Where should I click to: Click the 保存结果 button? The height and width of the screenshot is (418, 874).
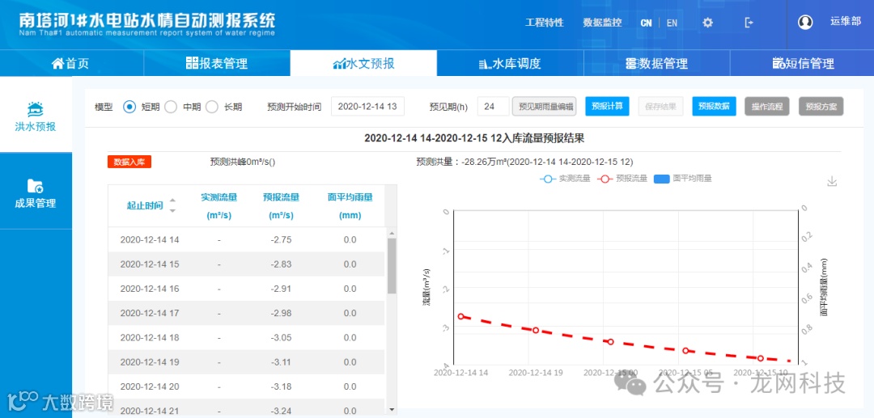[660, 106]
